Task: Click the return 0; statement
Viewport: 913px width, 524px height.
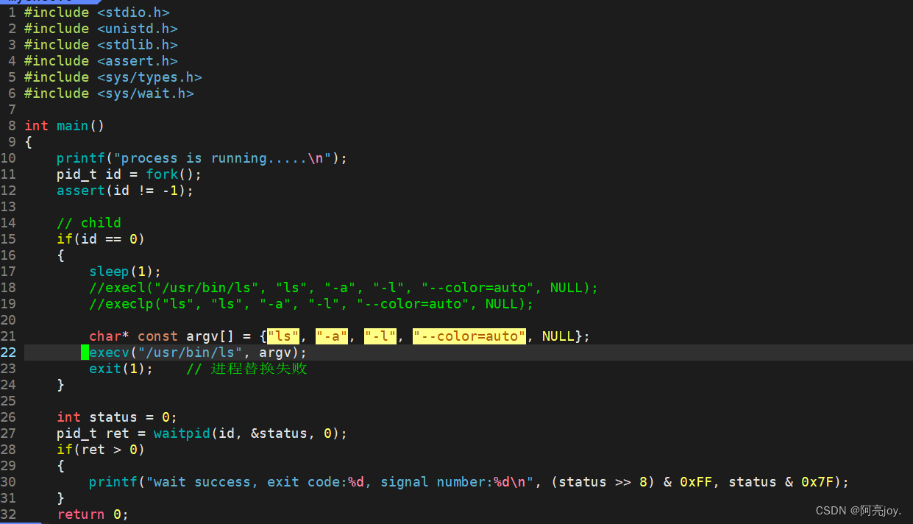Action: [93, 514]
